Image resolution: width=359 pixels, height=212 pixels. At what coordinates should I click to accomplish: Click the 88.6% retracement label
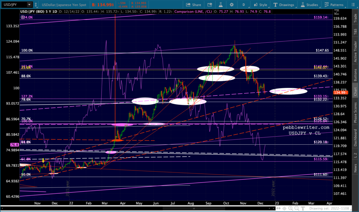pyautogui.click(x=26, y=76)
